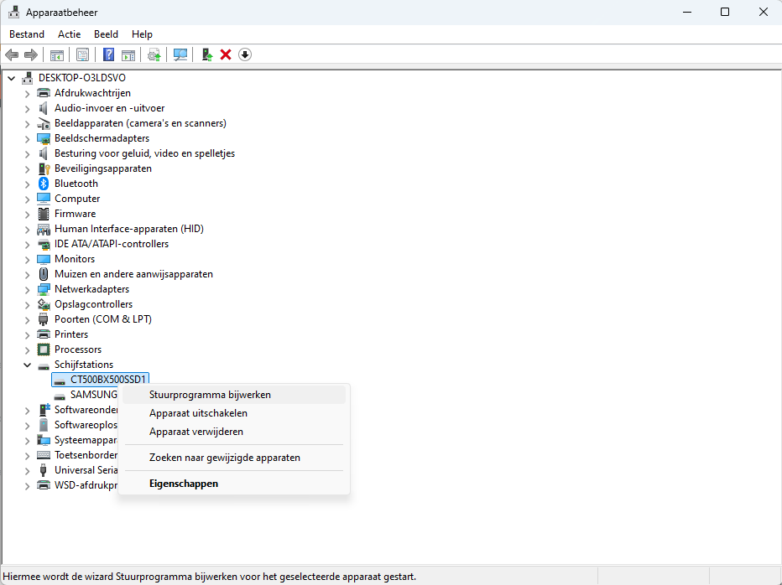
Task: Open the Properties sheet toolbar icon
Action: click(83, 54)
